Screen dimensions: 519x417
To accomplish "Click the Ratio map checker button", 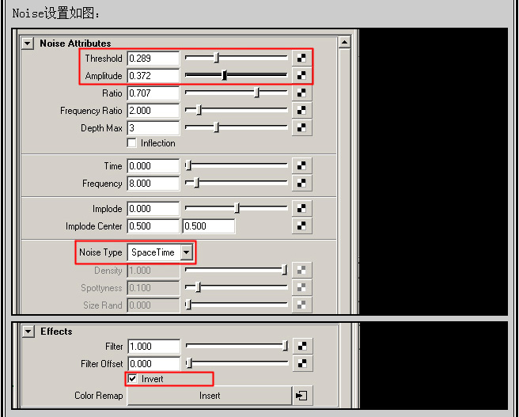I will pos(301,93).
